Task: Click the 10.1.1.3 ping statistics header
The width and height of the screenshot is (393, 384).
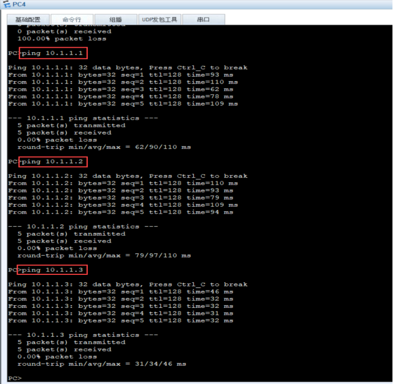Action: [x=83, y=335]
